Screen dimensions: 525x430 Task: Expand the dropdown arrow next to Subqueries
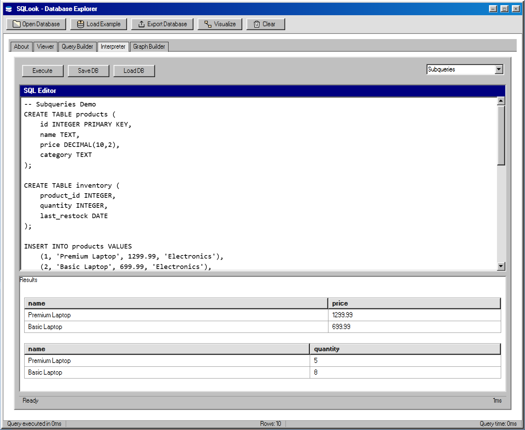(x=499, y=69)
